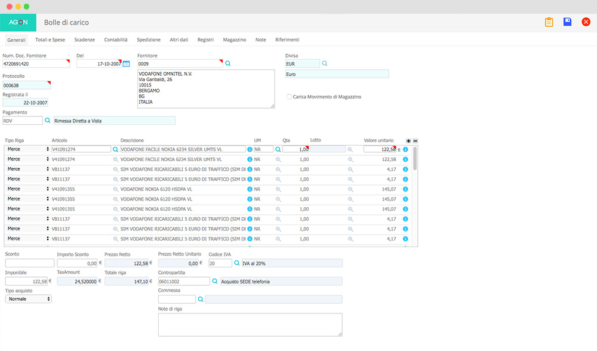The width and height of the screenshot is (597, 351).
Task: Select first VODAFONE NOKIA 6120 HSDPA VL row text
Action: (156, 189)
